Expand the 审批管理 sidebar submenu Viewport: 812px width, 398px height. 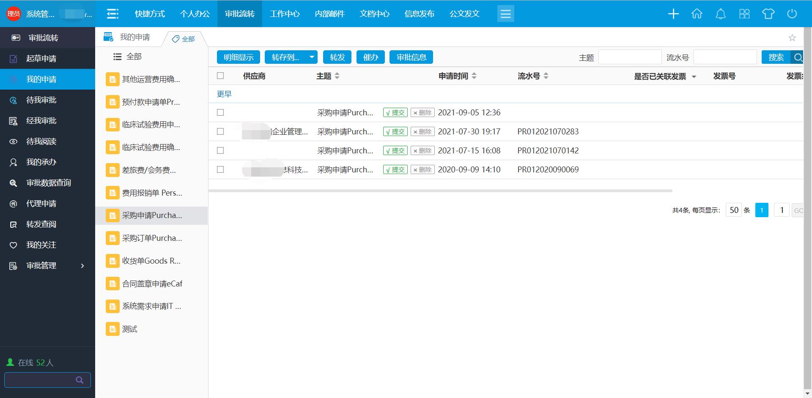pyautogui.click(x=82, y=266)
